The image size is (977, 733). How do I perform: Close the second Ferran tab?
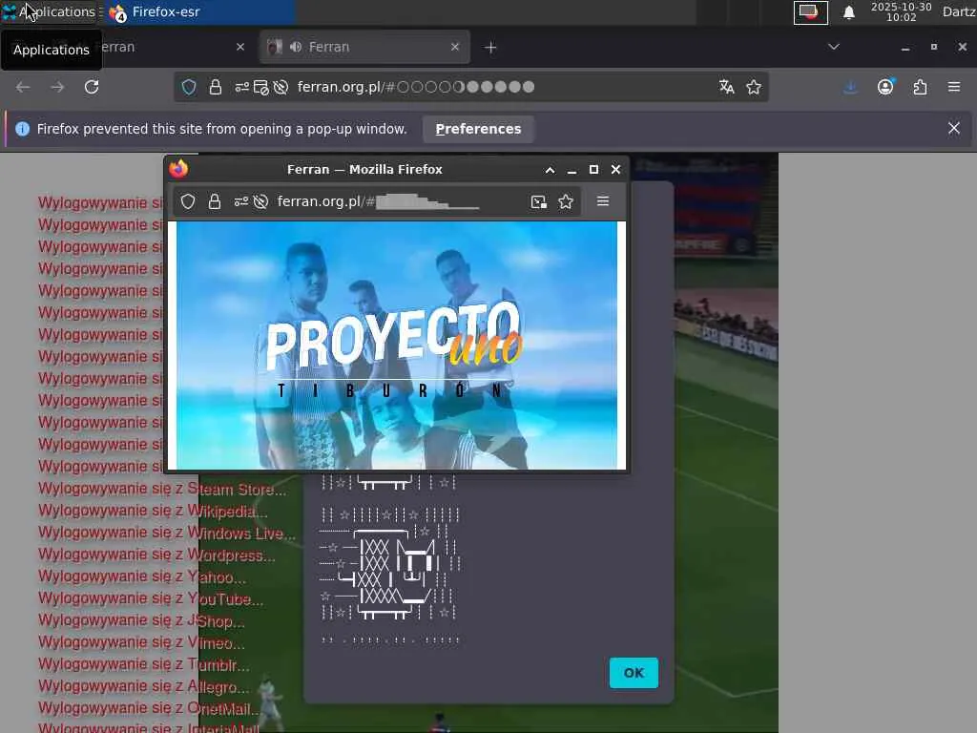click(x=455, y=47)
